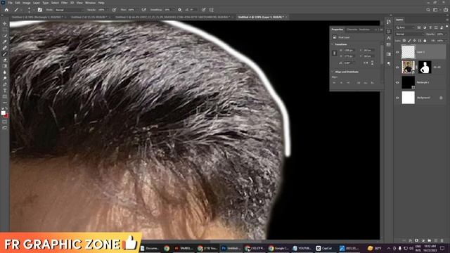
Task: Filter layers by pixel layers icon
Action: click(x=419, y=27)
